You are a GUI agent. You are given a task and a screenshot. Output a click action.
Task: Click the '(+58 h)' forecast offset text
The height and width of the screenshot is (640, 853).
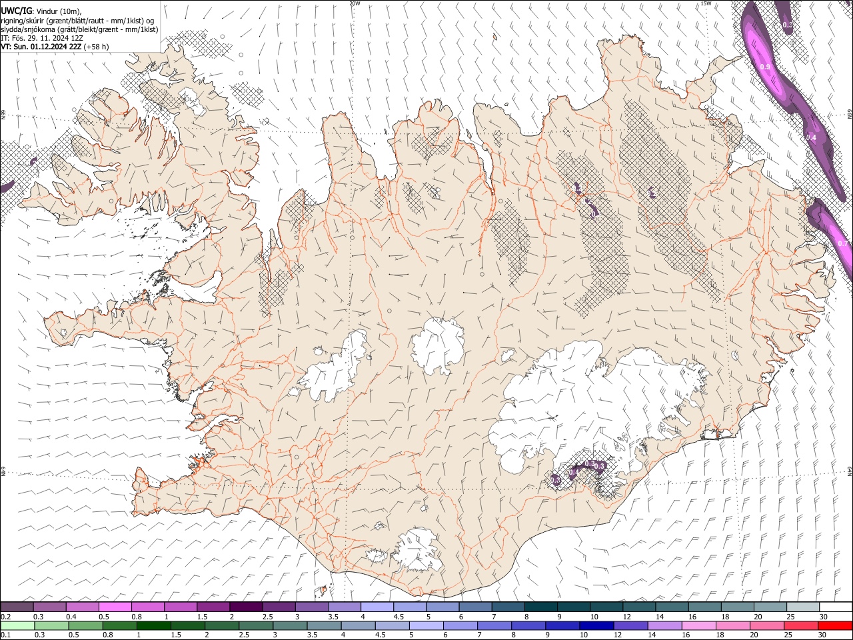pos(97,47)
